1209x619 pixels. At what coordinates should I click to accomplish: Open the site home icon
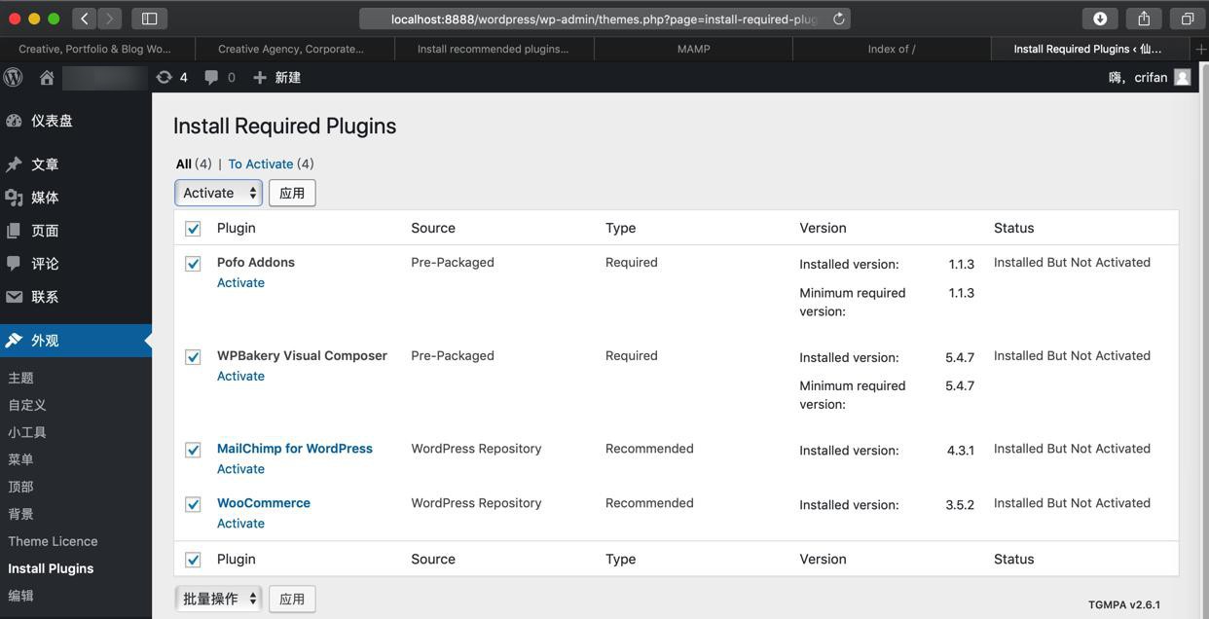click(x=47, y=78)
